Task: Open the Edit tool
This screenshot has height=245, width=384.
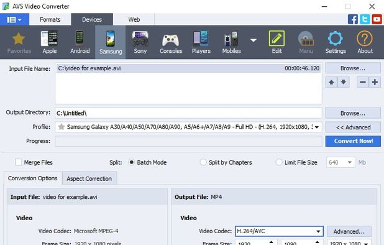Action: coord(277,43)
